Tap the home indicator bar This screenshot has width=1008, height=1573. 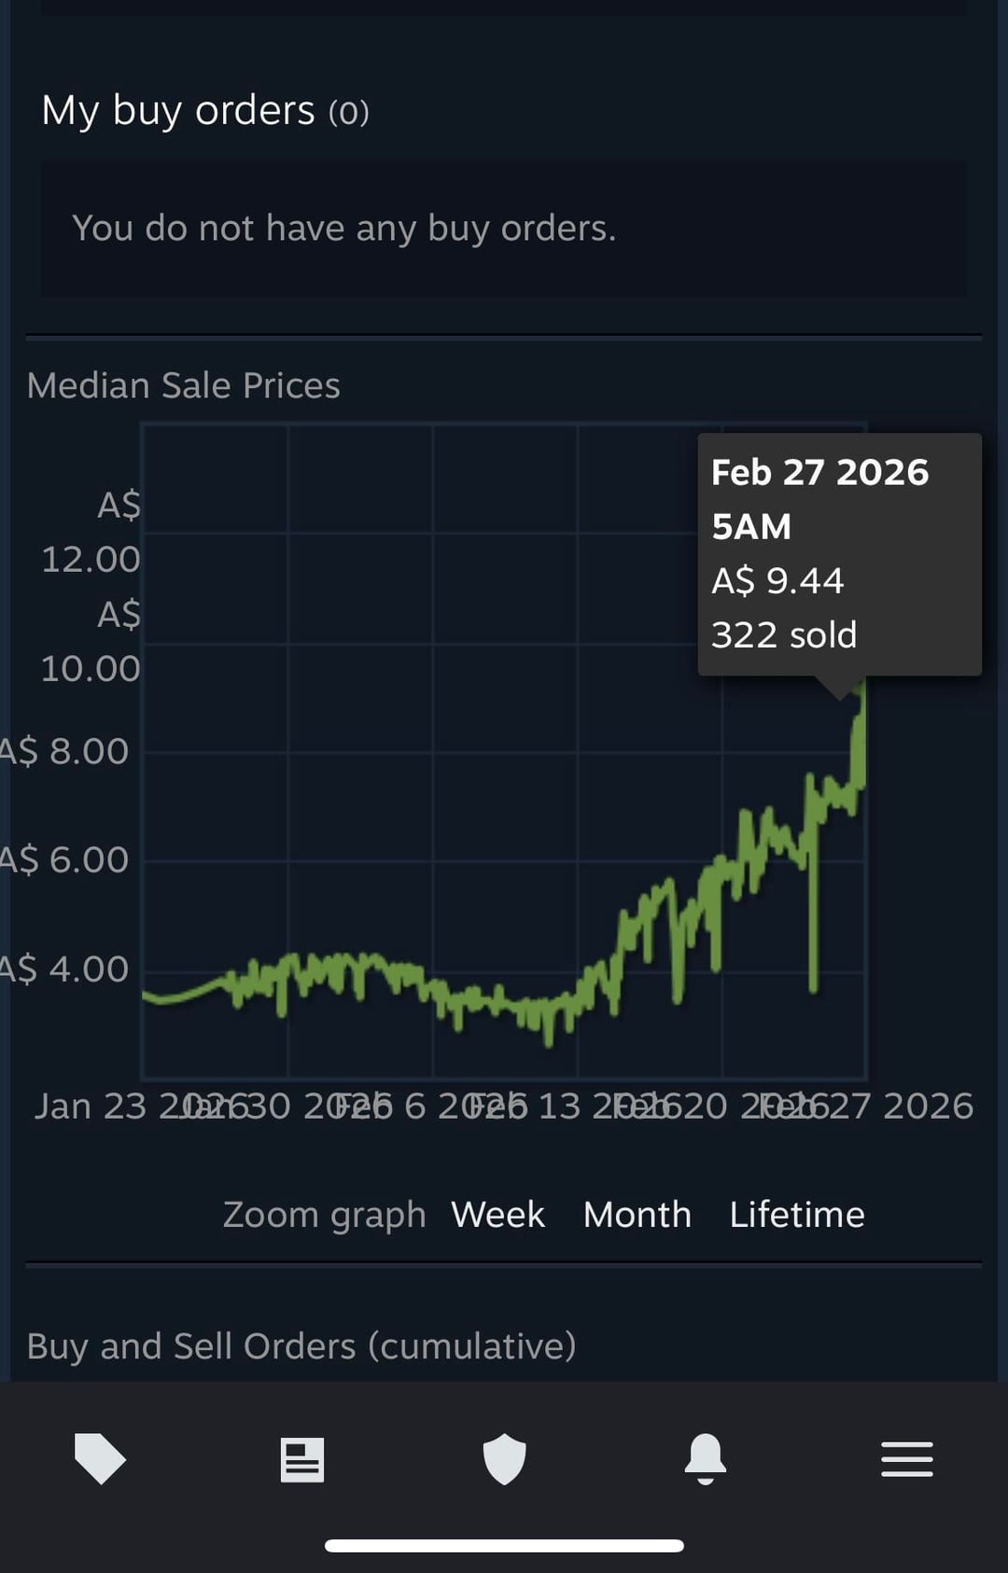pyautogui.click(x=504, y=1546)
